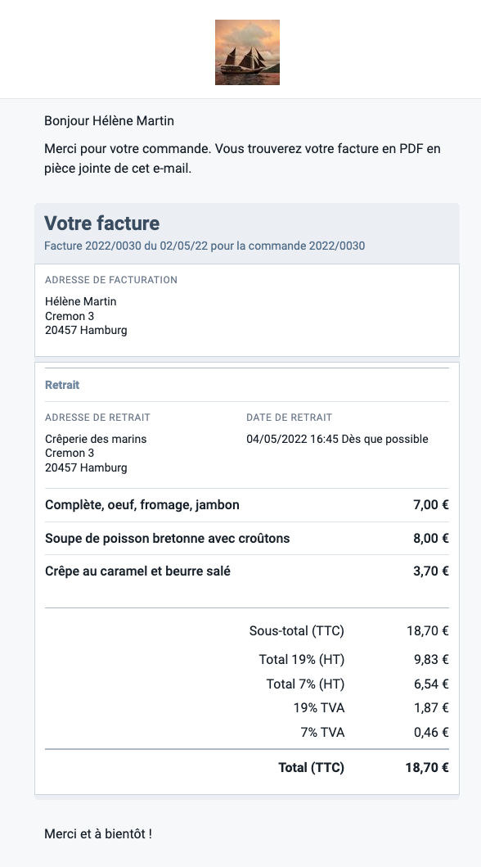Screen dimensions: 481x867
Task: Click the 'Date de retrait' label
Action: tap(290, 418)
